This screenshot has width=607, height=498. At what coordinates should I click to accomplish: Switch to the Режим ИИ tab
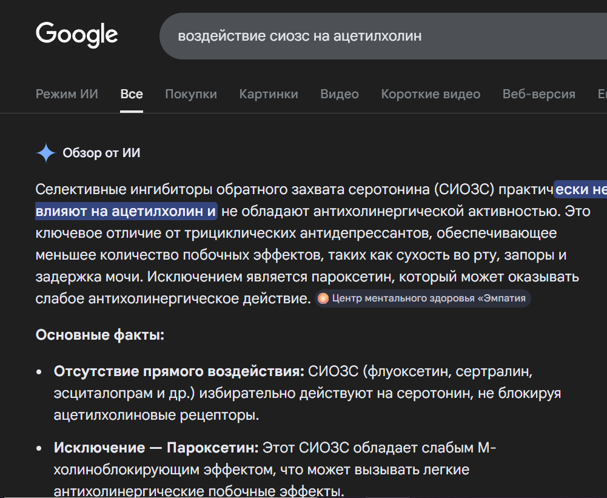67,94
